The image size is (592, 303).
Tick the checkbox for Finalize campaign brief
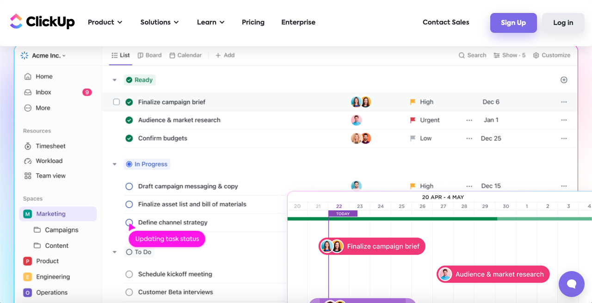[x=117, y=102]
